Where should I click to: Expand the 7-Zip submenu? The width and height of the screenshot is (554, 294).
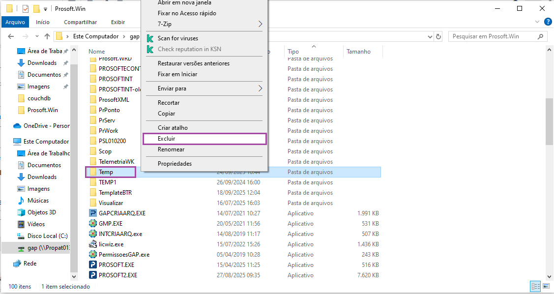(260, 24)
